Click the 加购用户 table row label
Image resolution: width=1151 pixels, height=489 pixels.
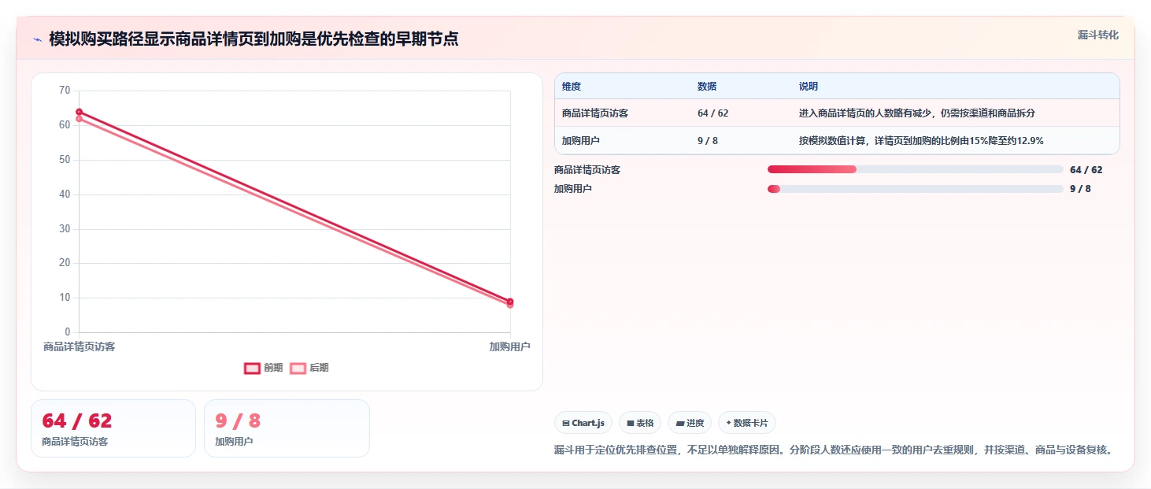click(581, 141)
